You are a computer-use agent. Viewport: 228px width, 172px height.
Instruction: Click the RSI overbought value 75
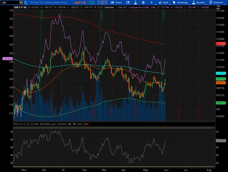click(74, 124)
